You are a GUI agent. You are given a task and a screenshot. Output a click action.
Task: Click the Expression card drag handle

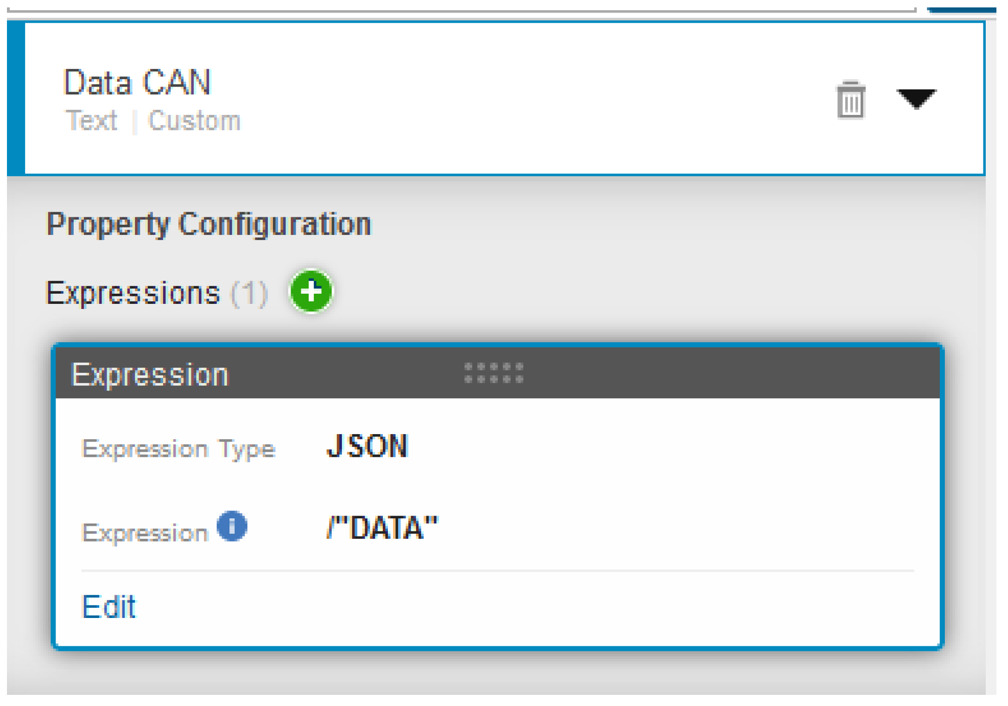[x=494, y=373]
